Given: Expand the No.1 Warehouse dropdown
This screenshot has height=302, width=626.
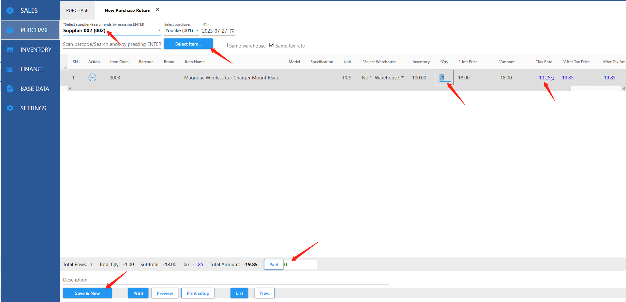Looking at the screenshot, I should (x=403, y=77).
